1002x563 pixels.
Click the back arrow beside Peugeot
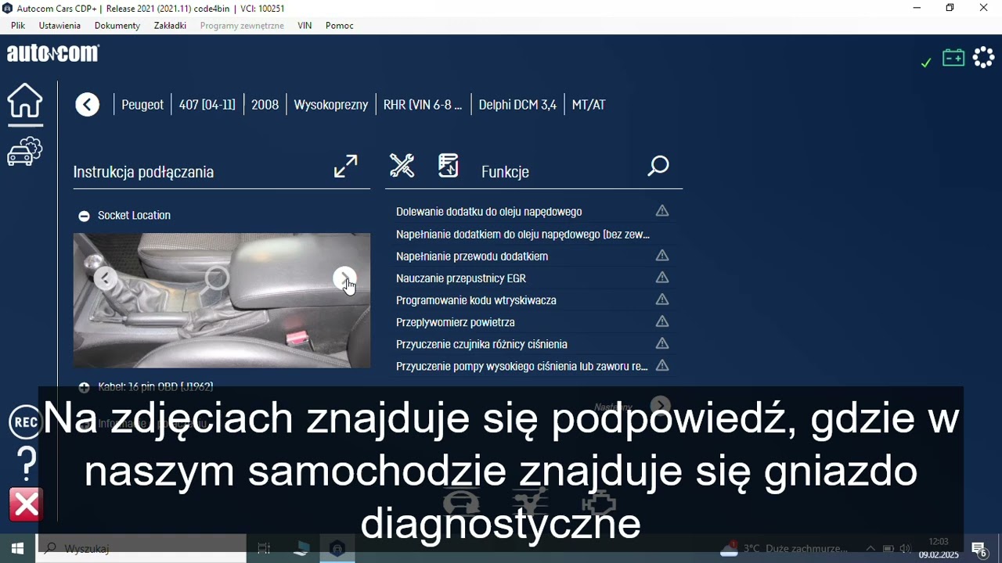point(88,105)
